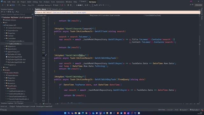
Task: Click the Start debugging play button
Action: 54,5
